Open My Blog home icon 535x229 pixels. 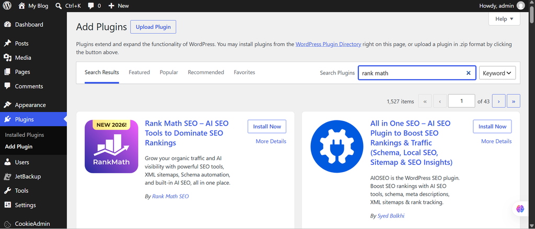tap(22, 6)
